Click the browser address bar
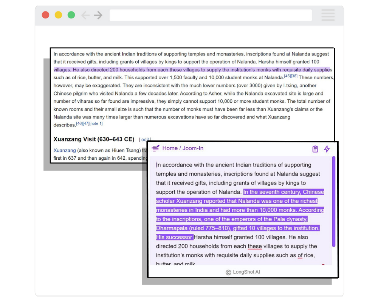The height and width of the screenshot is (302, 378). (x=211, y=15)
